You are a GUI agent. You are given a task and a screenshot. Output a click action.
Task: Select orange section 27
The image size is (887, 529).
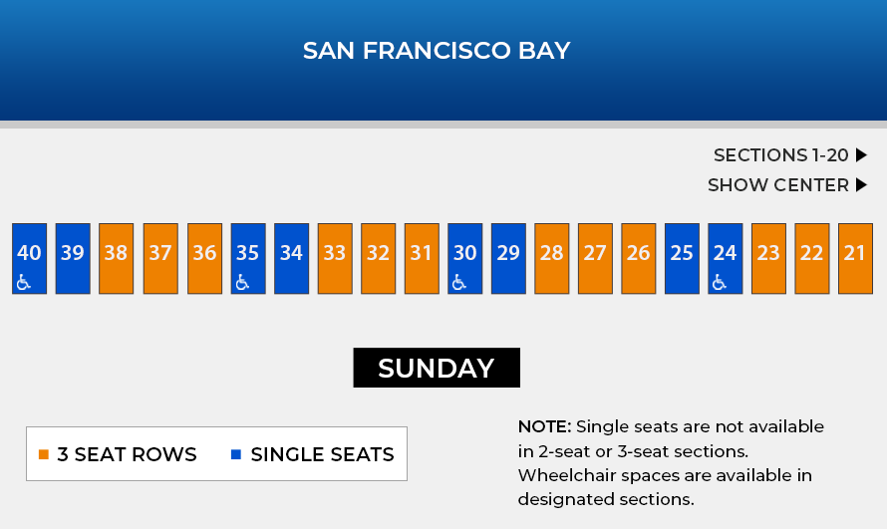[595, 258]
